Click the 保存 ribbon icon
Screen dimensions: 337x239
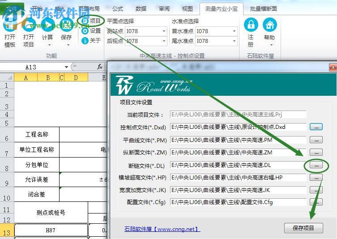point(66,25)
